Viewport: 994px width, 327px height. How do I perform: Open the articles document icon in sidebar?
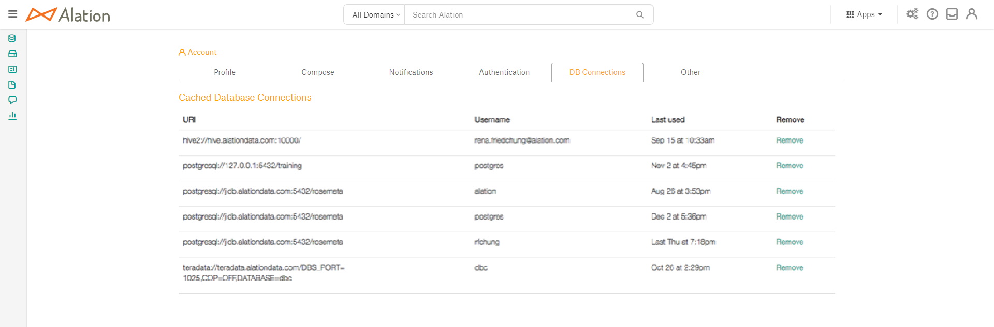pyautogui.click(x=12, y=85)
